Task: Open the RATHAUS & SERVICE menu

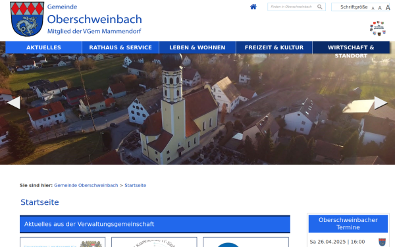Action: click(120, 47)
